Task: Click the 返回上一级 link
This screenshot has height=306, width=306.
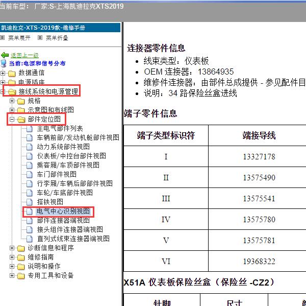Action: coord(24,56)
